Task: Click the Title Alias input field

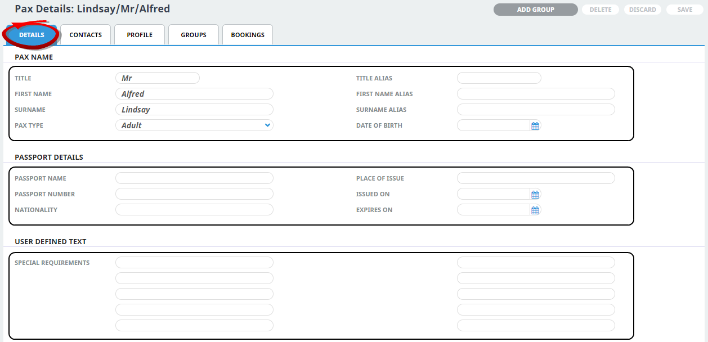Action: 499,78
